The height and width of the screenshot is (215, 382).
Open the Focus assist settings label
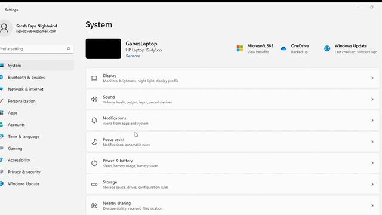tap(113, 139)
